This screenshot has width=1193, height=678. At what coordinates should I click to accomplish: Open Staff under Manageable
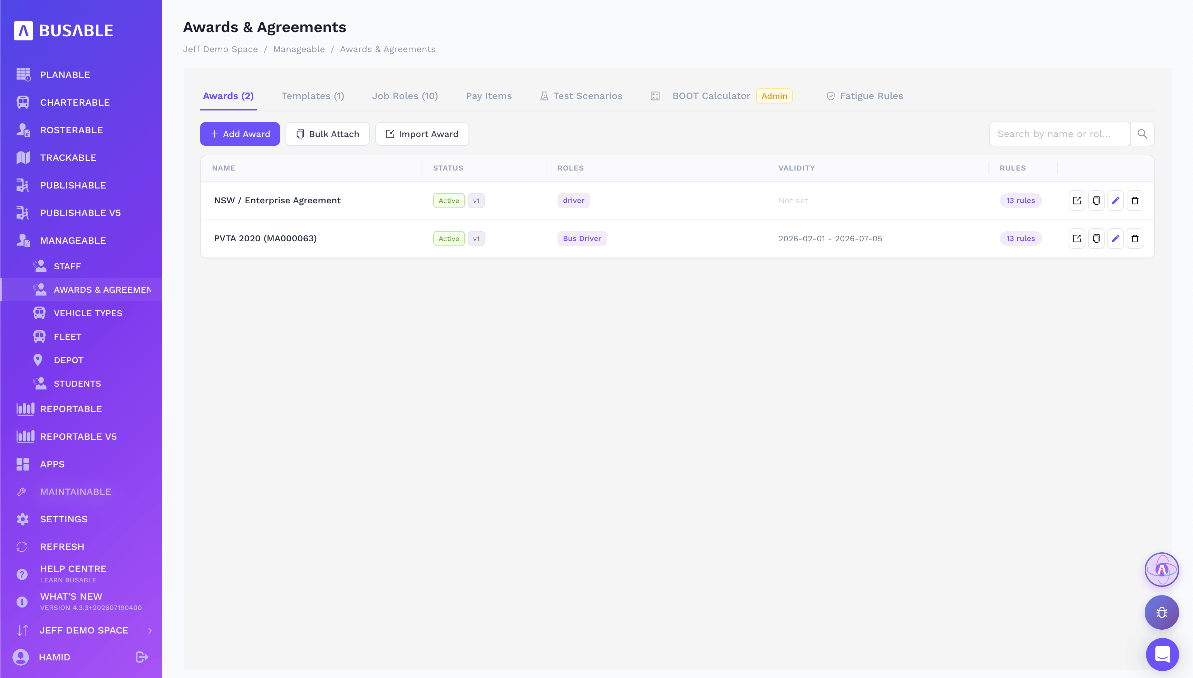[67, 267]
